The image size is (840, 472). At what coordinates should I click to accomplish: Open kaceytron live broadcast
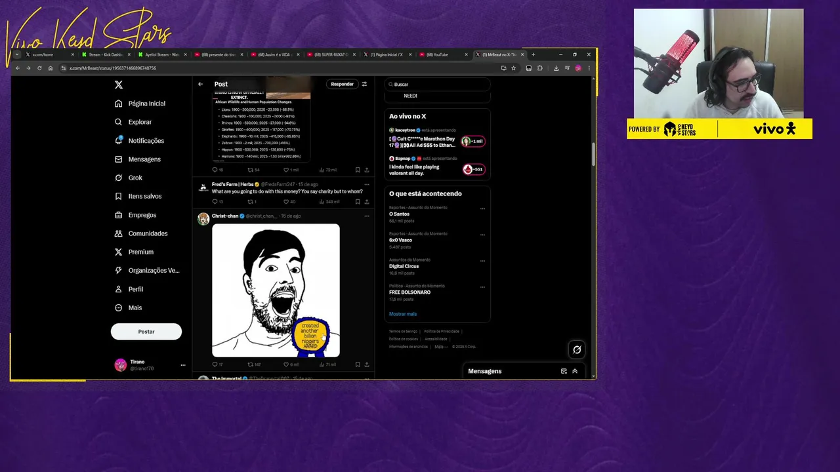[437, 138]
